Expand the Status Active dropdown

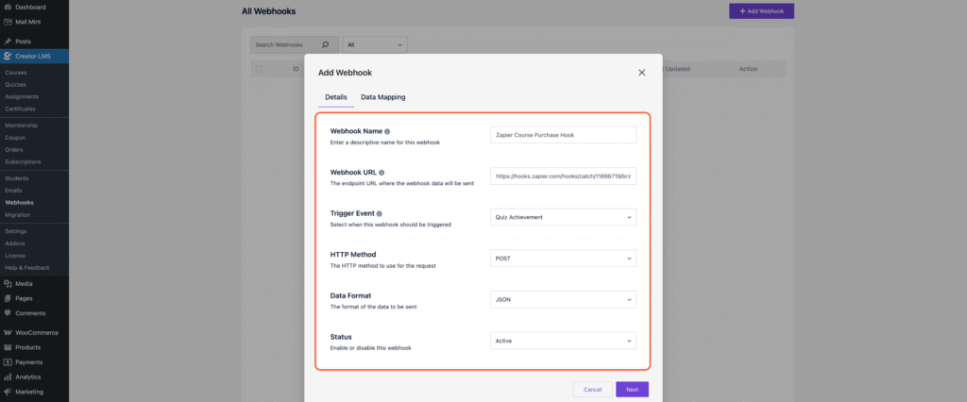[563, 341]
